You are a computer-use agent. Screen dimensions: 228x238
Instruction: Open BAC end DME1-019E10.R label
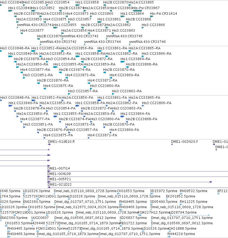[x=61, y=141]
